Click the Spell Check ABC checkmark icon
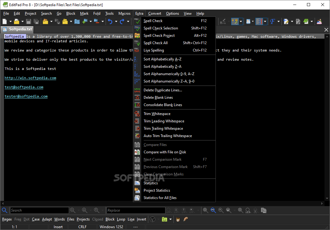The width and height of the screenshot is (330, 230). click(137, 21)
